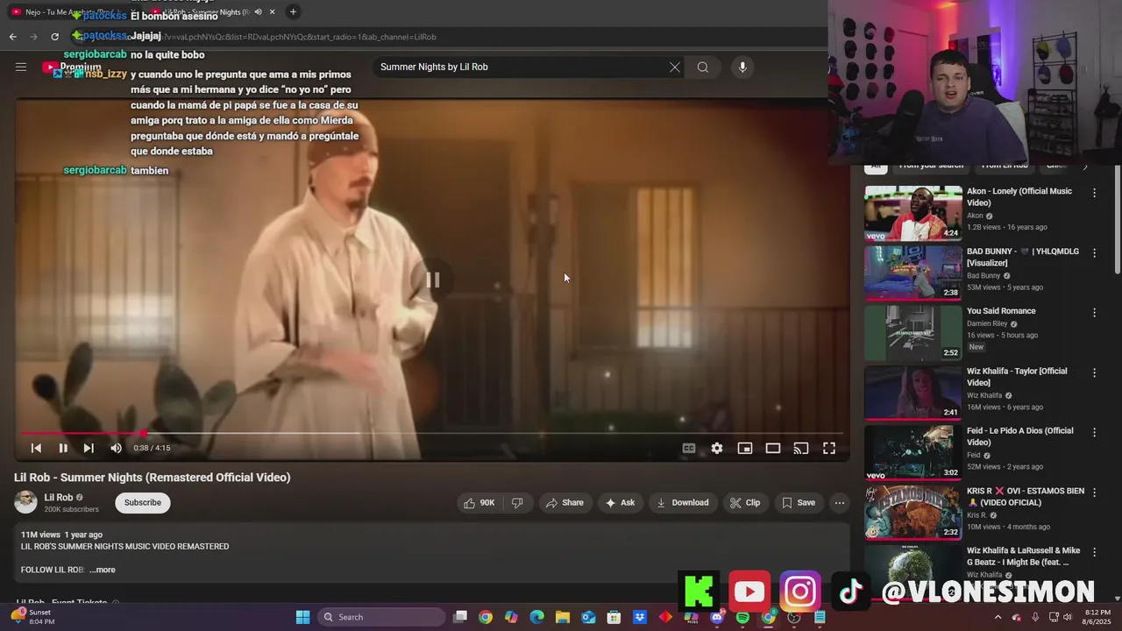
Task: Open options menu for Feid - Le Pido A Dios
Action: pos(1094,432)
